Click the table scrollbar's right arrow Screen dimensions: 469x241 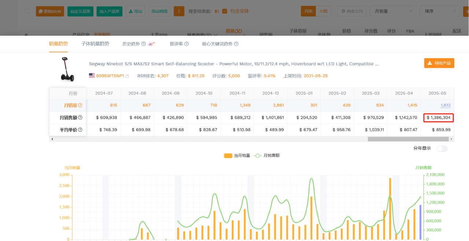click(451, 139)
